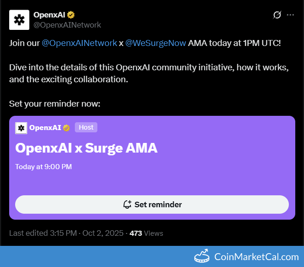Click the Today at 9:00 PM time
This screenshot has width=304, height=267.
click(x=43, y=167)
